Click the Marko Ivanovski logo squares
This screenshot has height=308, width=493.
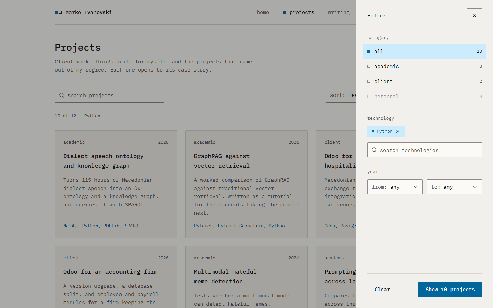click(x=58, y=12)
